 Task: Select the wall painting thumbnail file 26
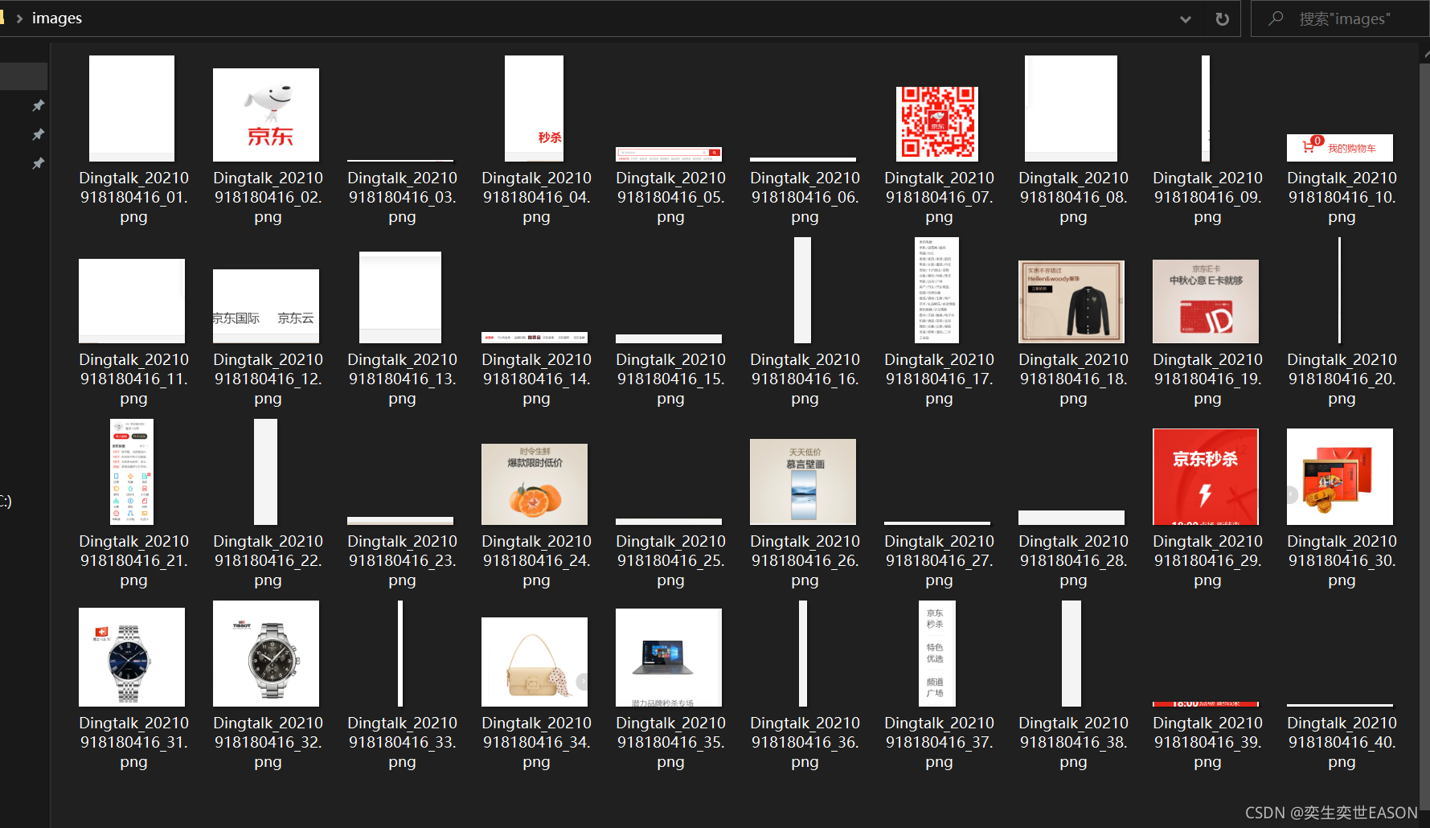(x=803, y=482)
